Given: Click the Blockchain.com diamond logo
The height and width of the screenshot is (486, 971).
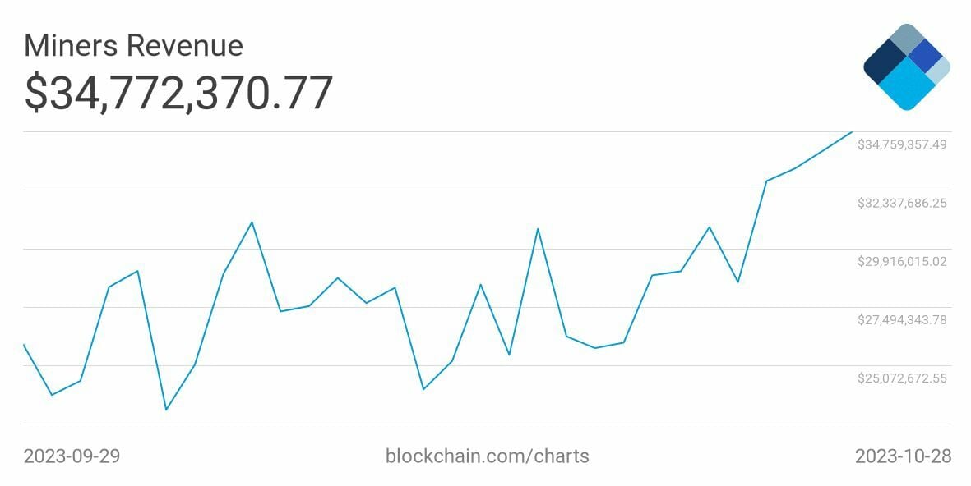Looking at the screenshot, I should pos(906,67).
